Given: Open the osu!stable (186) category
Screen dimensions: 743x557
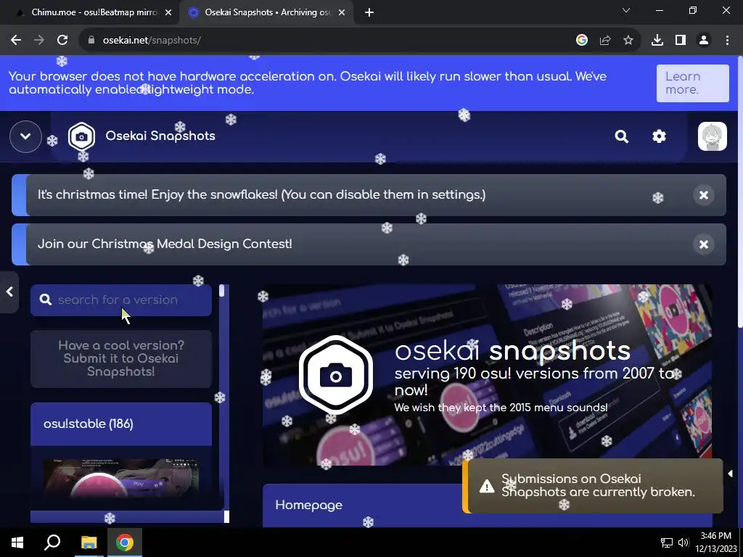Looking at the screenshot, I should (x=121, y=424).
